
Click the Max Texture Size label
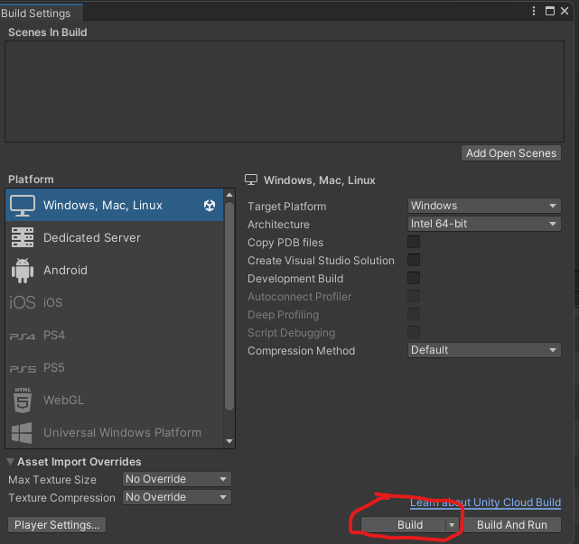52,479
